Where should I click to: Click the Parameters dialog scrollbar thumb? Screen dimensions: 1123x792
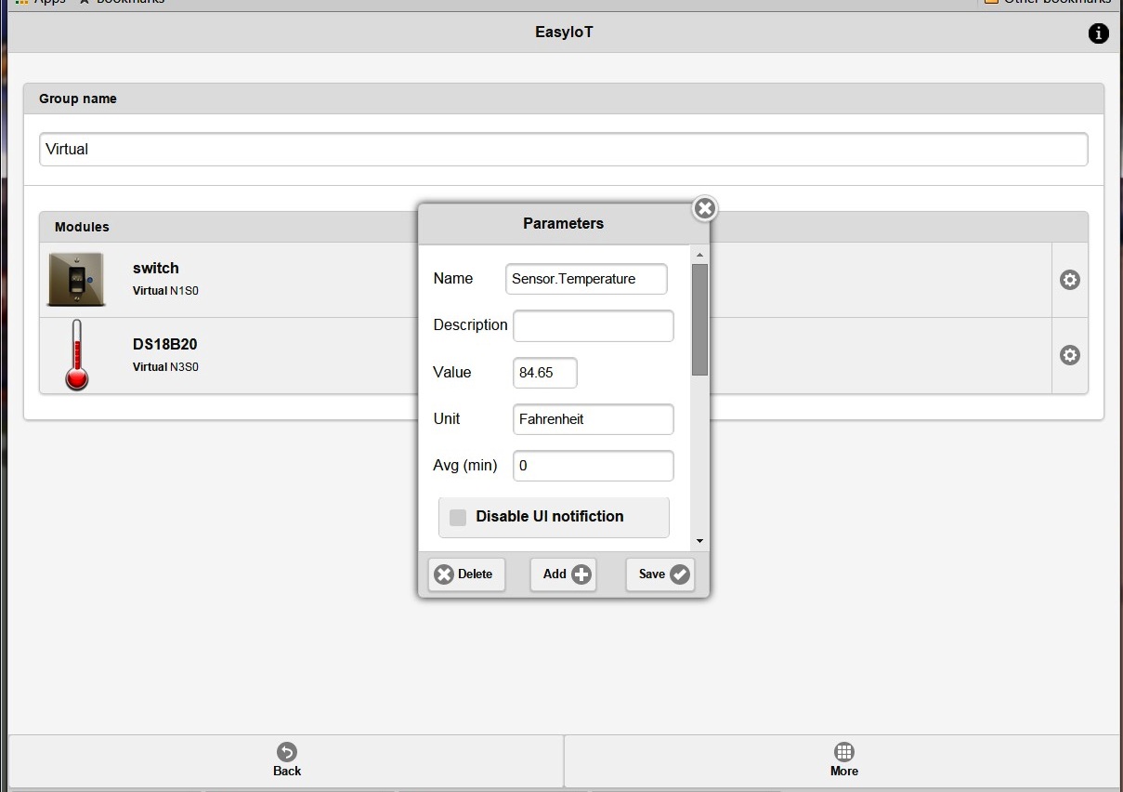(x=699, y=320)
